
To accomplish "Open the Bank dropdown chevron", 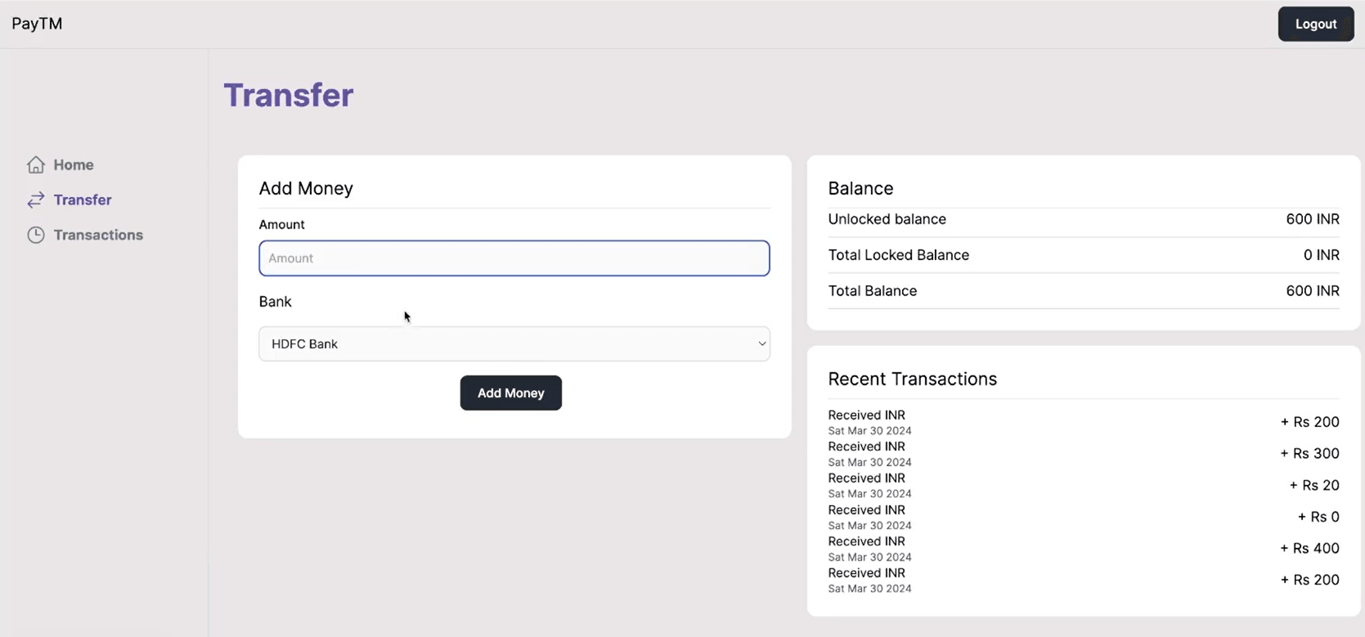I will [761, 343].
